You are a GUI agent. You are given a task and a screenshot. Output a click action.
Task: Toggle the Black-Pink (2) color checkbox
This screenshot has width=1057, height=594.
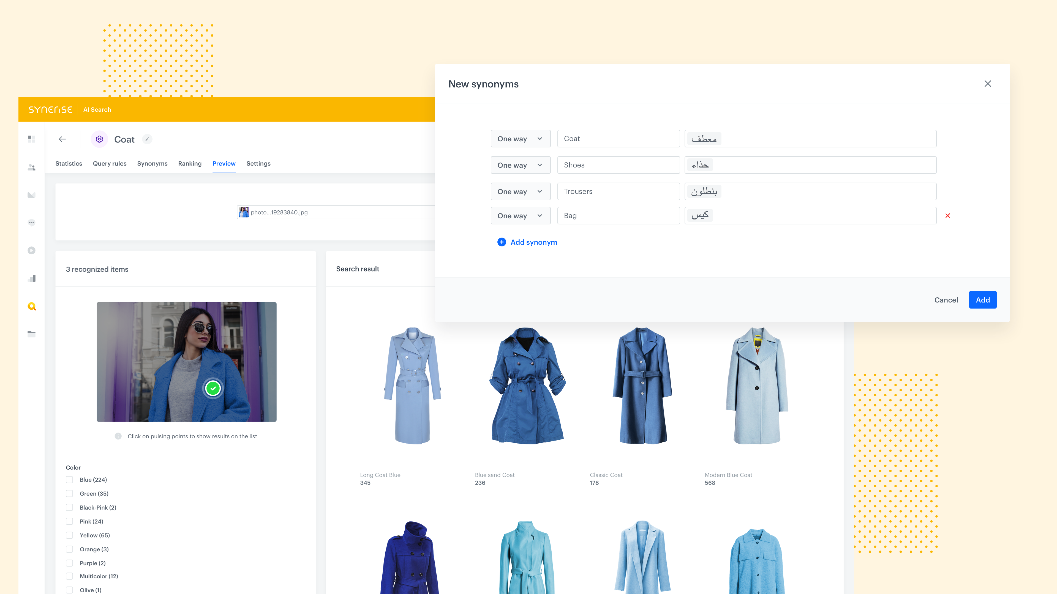[69, 507]
